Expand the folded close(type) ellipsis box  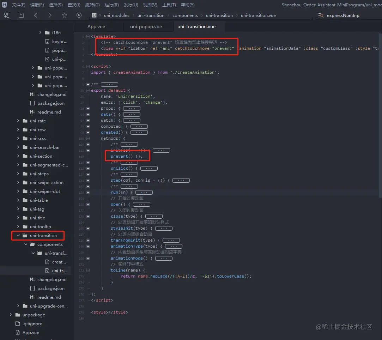coord(154,216)
